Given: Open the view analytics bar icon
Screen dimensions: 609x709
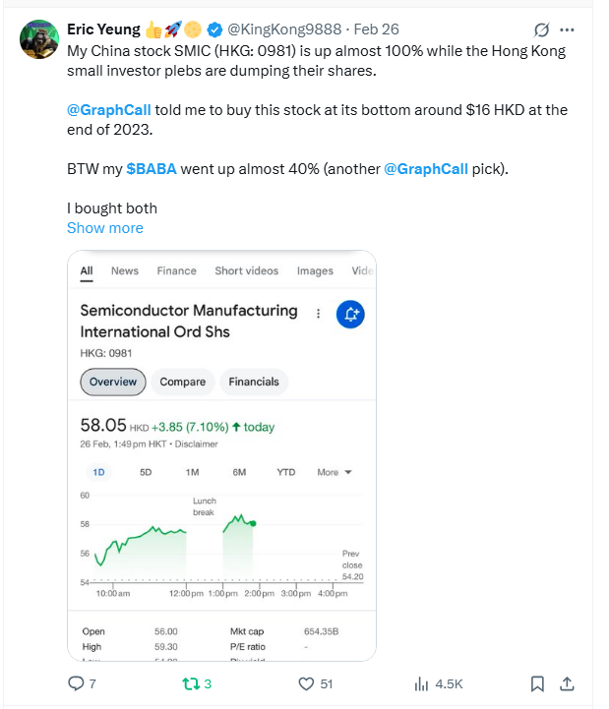Looking at the screenshot, I should [421, 683].
